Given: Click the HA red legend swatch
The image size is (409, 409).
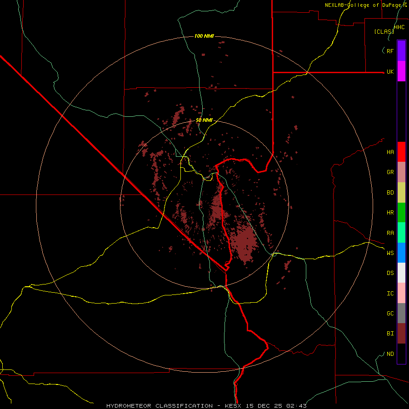Looking at the screenshot, I should coord(401,152).
